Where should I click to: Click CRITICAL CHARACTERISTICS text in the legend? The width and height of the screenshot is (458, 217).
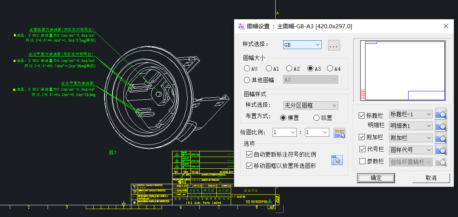pos(150,185)
